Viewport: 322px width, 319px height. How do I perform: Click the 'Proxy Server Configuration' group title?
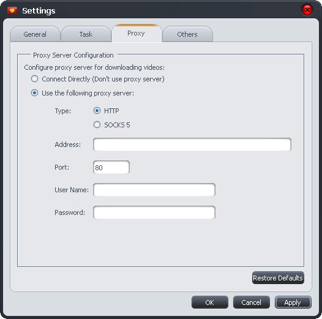point(73,55)
